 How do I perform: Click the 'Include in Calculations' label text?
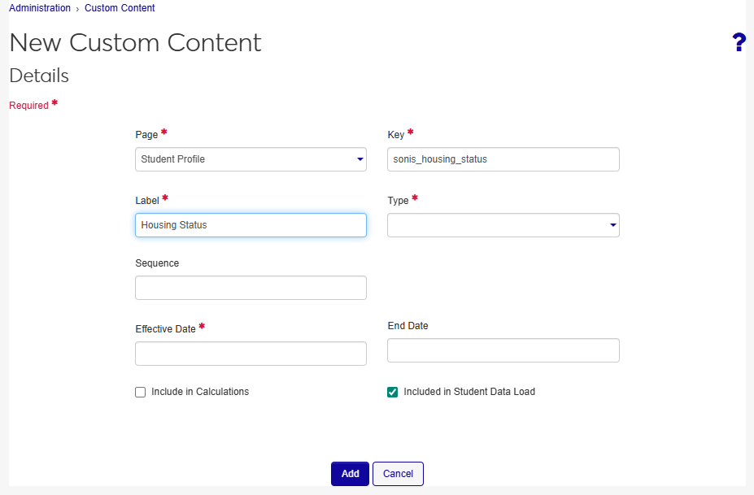click(x=200, y=392)
